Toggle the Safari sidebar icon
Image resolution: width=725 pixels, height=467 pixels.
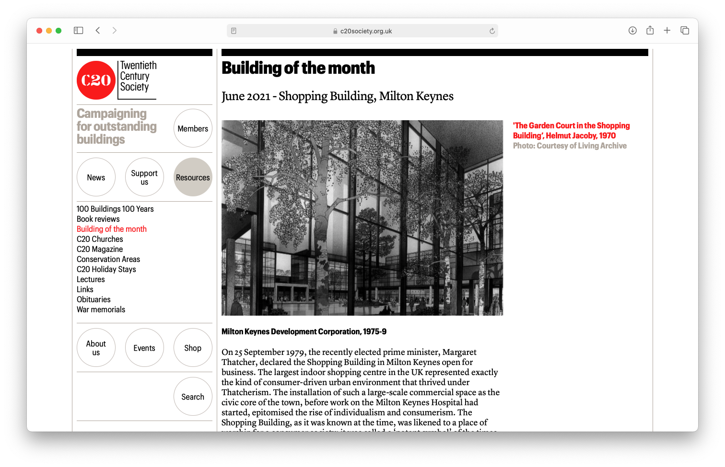[78, 31]
